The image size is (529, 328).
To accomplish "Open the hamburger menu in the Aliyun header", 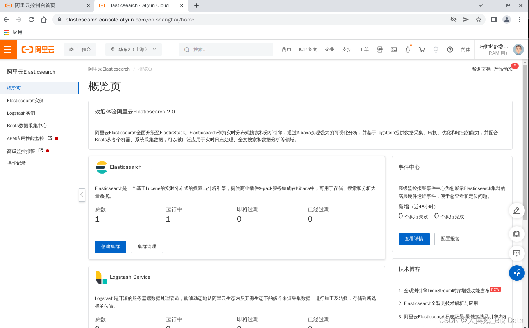I will [x=8, y=50].
